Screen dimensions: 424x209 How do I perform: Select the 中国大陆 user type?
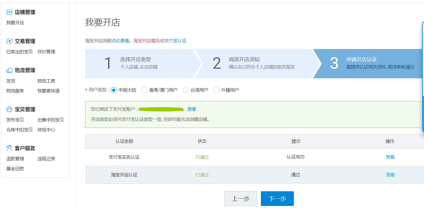tap(114, 90)
